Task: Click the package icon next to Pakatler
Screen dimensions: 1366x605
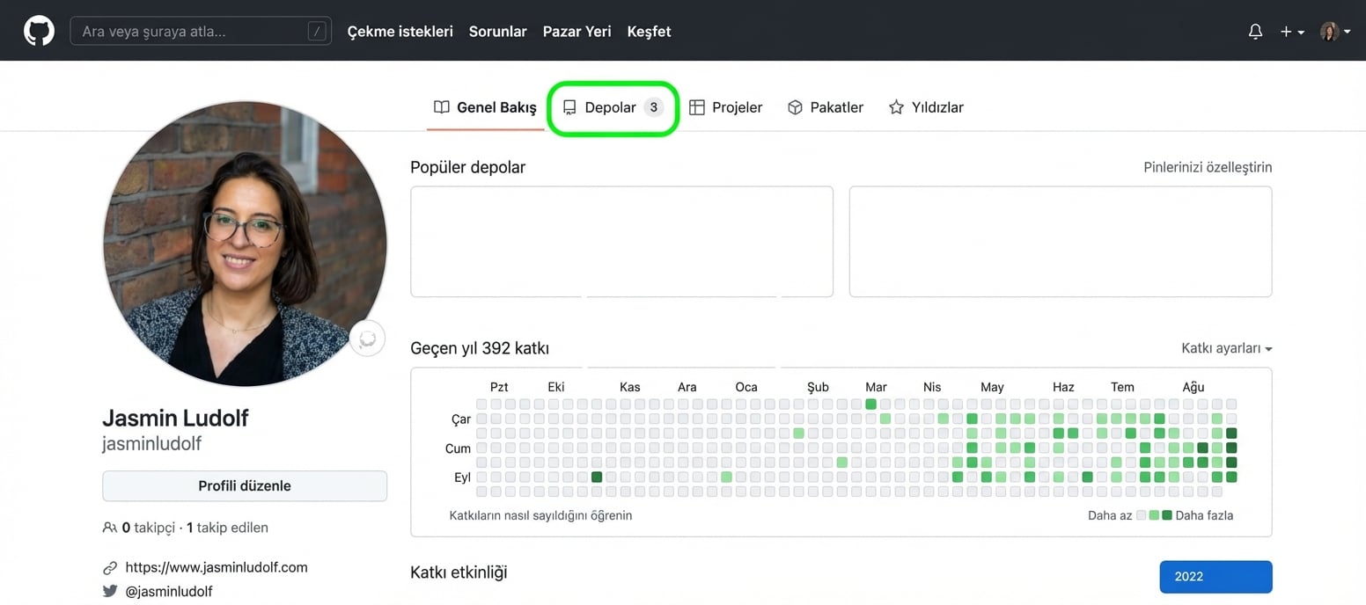Action: (x=795, y=106)
